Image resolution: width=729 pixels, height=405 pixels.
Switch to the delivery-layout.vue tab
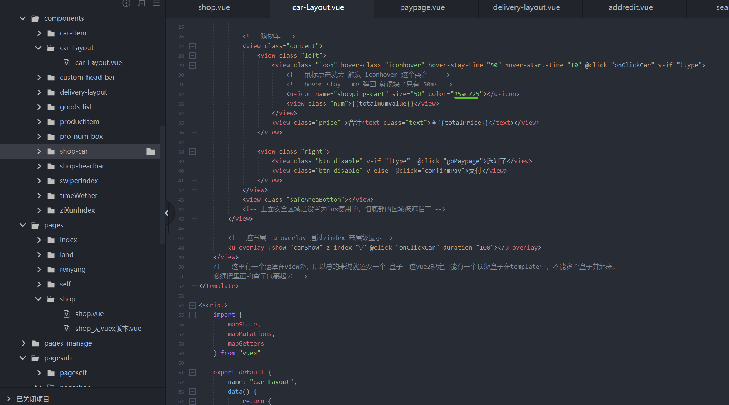coord(526,7)
